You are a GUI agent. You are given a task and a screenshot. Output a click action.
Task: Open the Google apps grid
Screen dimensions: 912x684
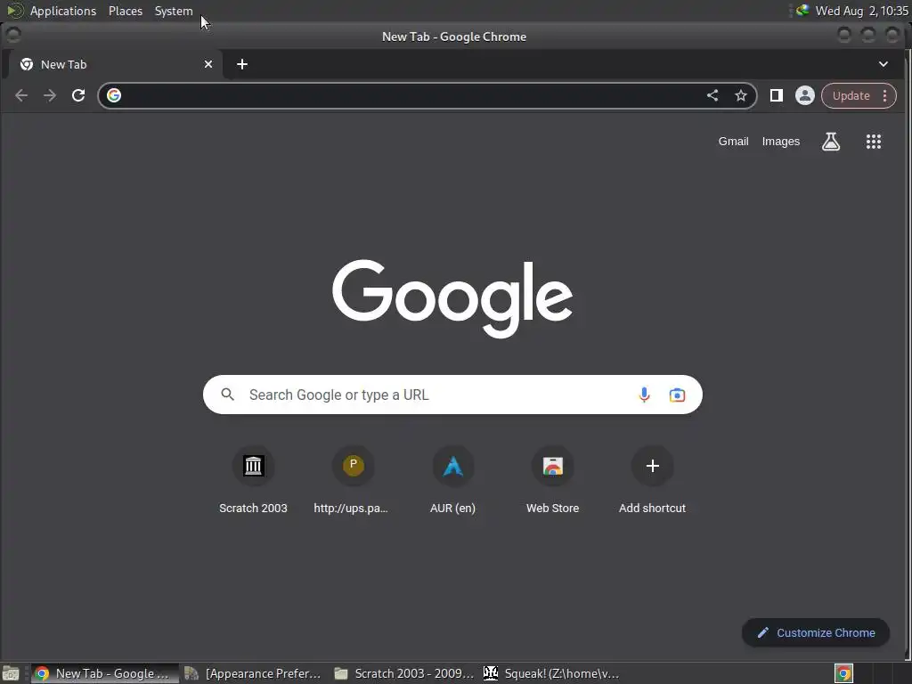(x=874, y=142)
